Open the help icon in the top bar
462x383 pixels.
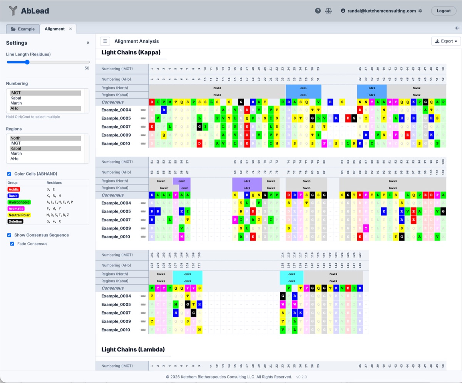(318, 11)
